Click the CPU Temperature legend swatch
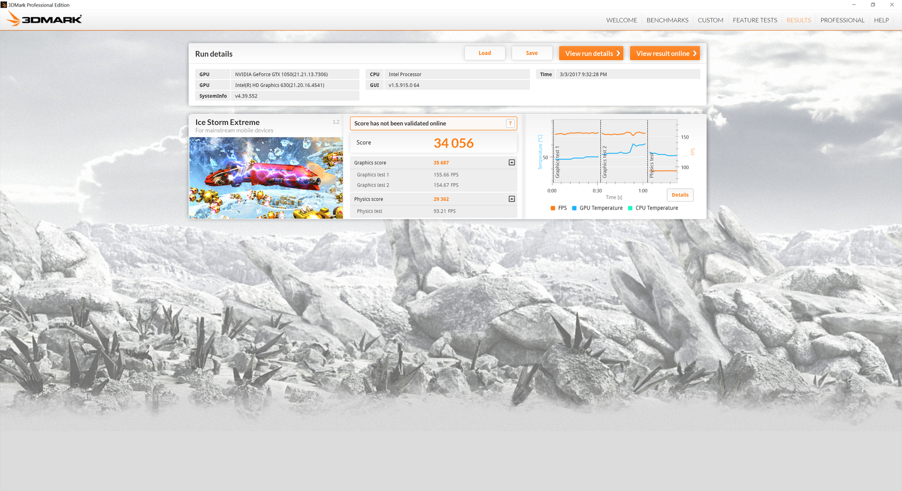 coord(630,208)
